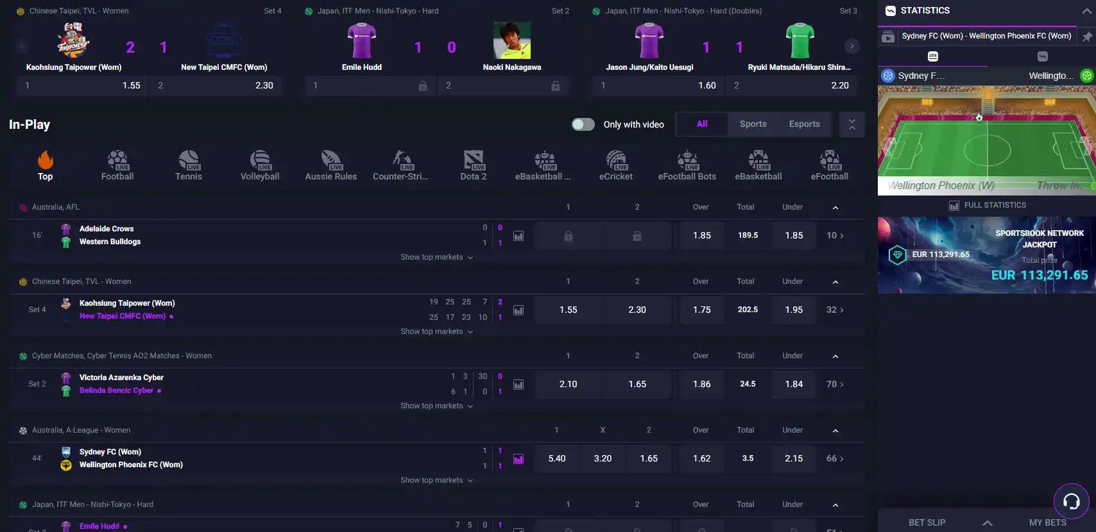Open live chat support
This screenshot has height=532, width=1096.
1072,501
